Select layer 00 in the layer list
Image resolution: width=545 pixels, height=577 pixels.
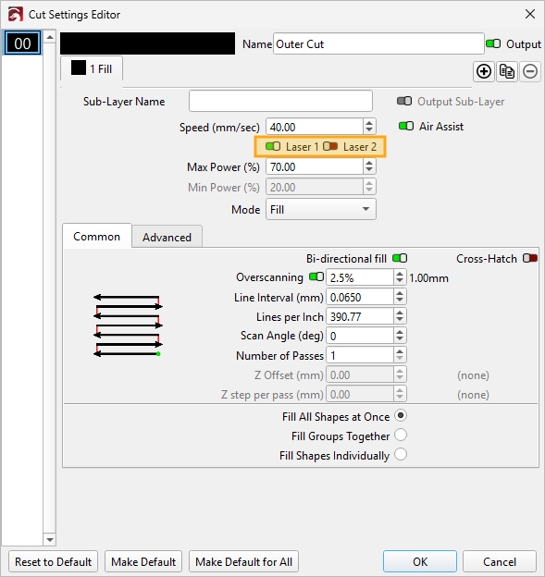(x=22, y=43)
